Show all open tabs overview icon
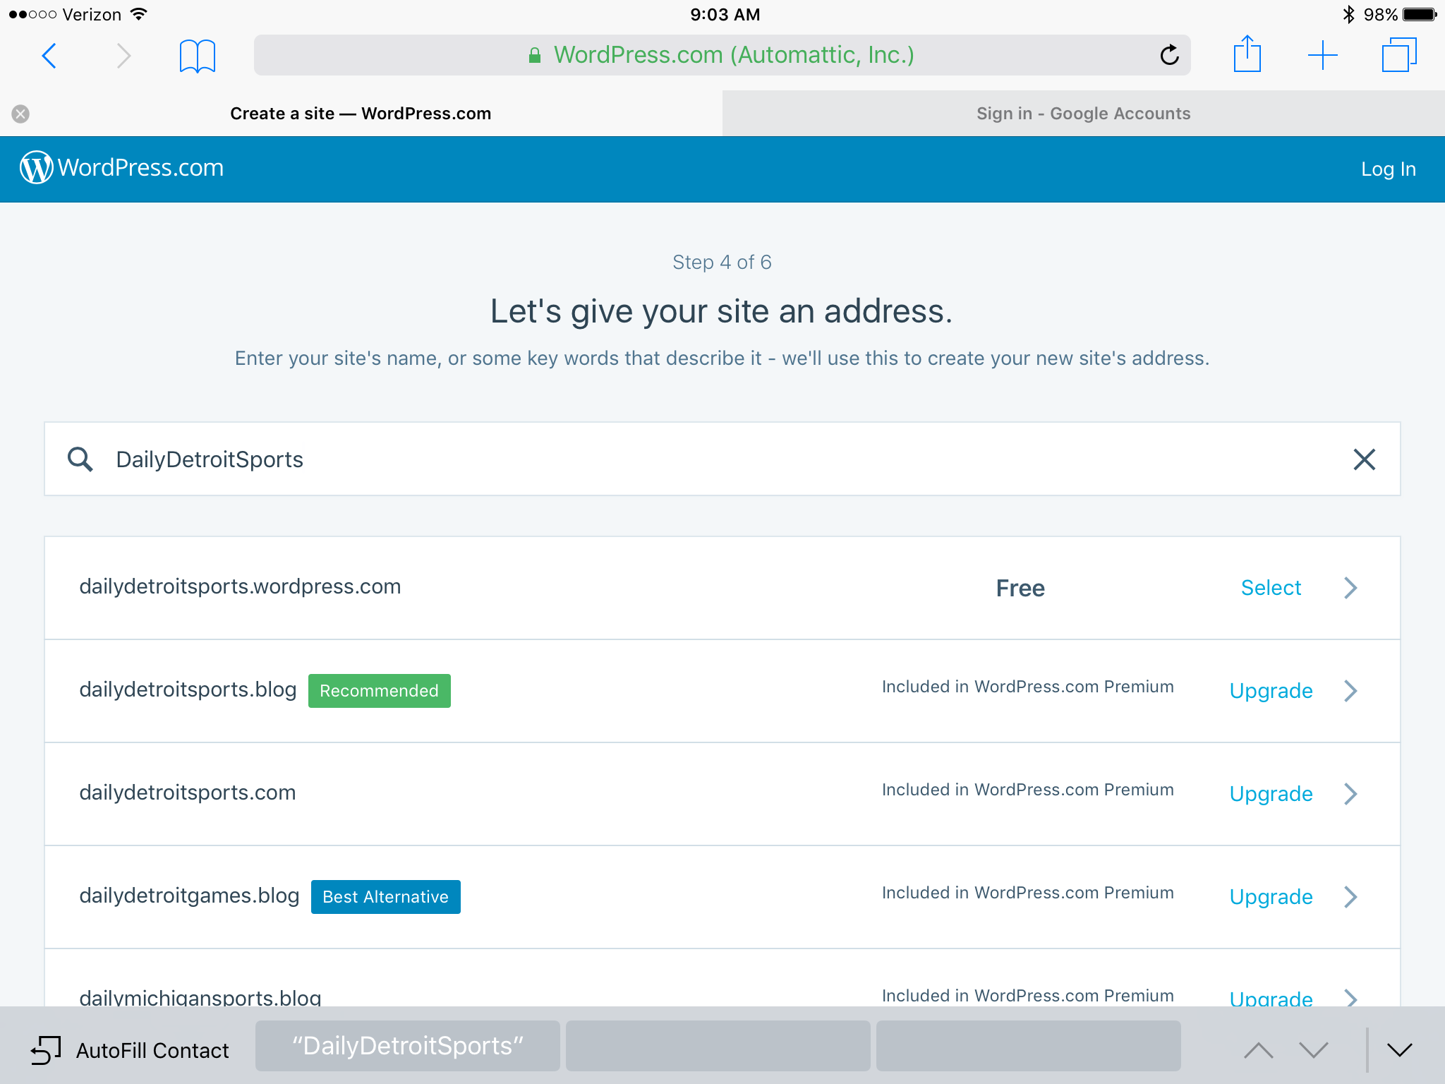The height and width of the screenshot is (1084, 1445). [1398, 55]
